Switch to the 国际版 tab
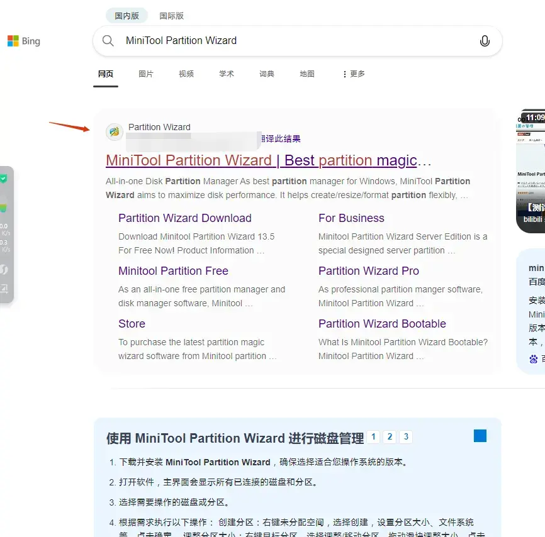The width and height of the screenshot is (545, 537). 171,16
